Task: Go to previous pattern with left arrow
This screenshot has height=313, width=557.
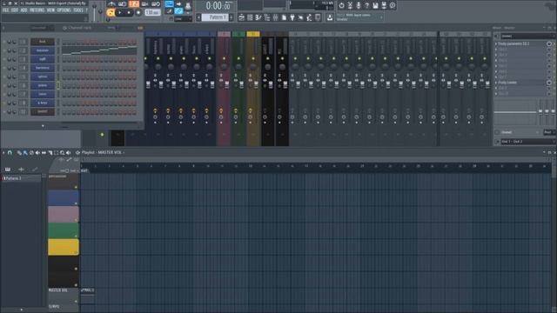Action: (199, 17)
